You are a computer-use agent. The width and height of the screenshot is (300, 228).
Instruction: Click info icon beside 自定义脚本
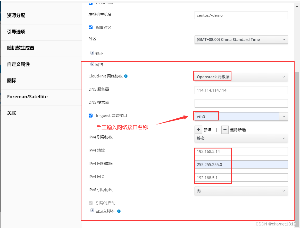(119, 211)
